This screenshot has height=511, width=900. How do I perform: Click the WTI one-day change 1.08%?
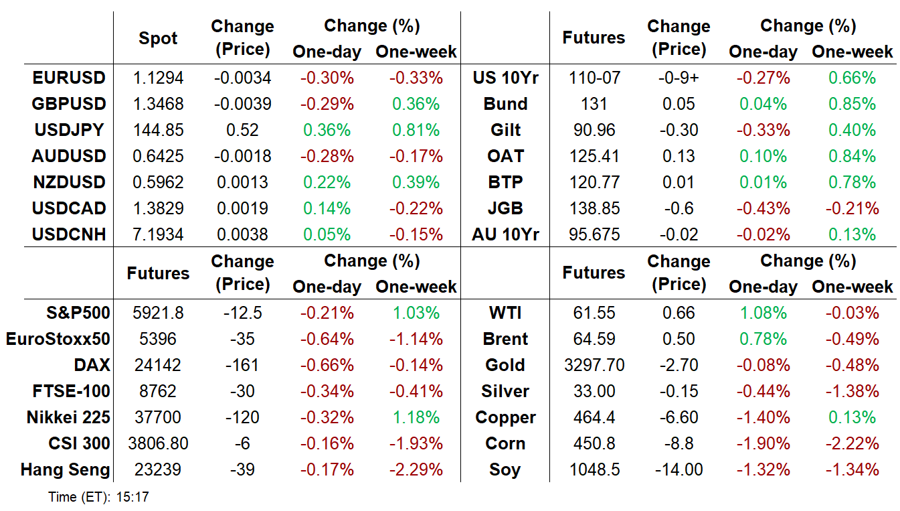(763, 313)
